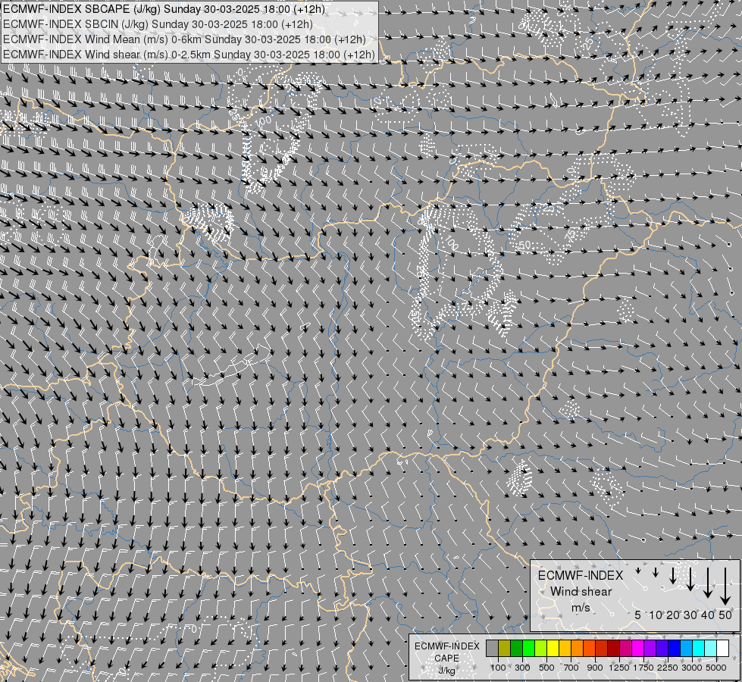Click the 'Wind shear' legend heading
The image size is (742, 682).
tap(581, 592)
